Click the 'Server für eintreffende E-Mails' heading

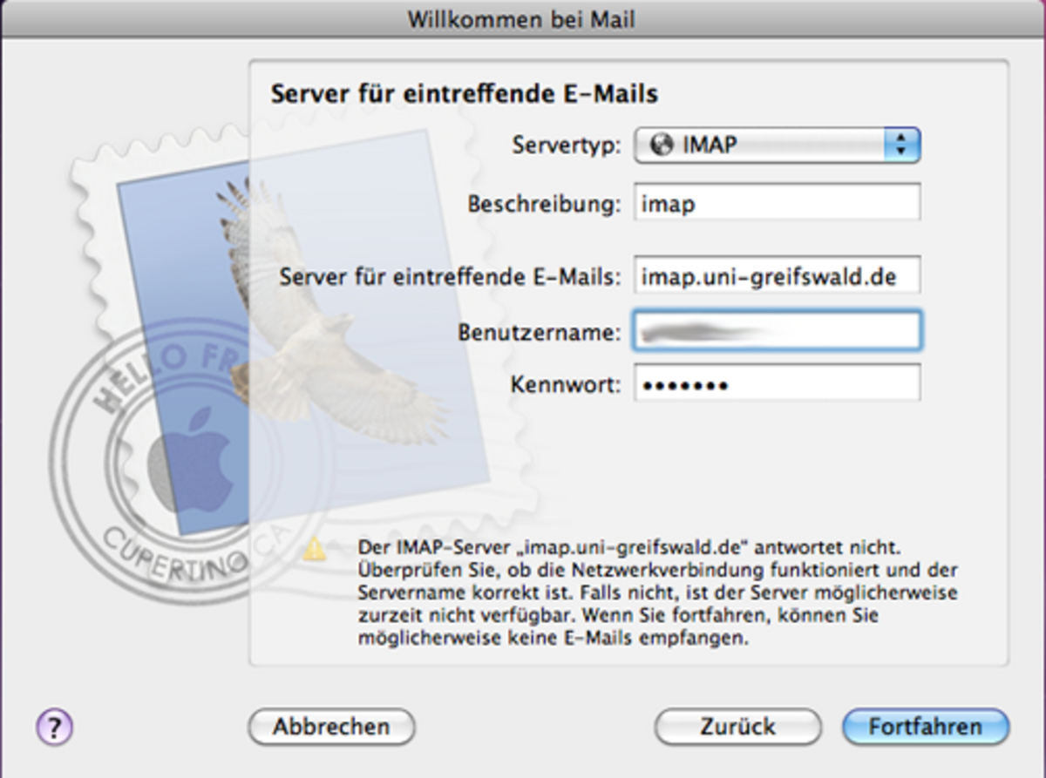(x=464, y=93)
